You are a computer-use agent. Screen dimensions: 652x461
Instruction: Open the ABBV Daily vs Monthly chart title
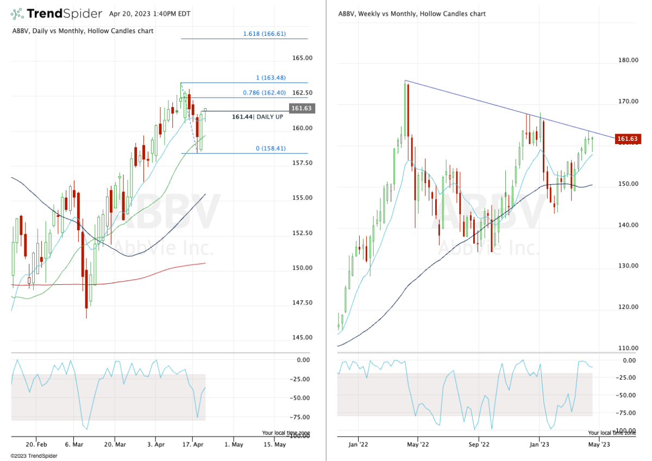click(x=83, y=31)
